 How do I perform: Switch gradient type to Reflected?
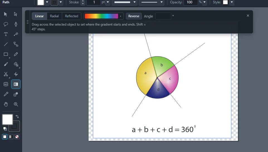tap(71, 16)
